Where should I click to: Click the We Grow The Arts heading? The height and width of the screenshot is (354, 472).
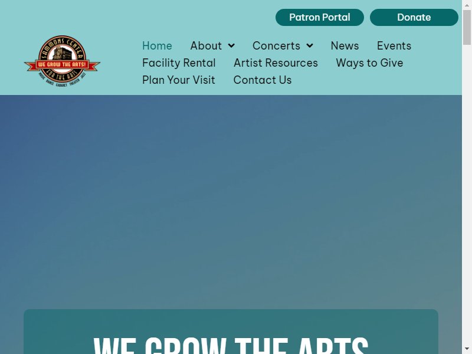pos(231,345)
